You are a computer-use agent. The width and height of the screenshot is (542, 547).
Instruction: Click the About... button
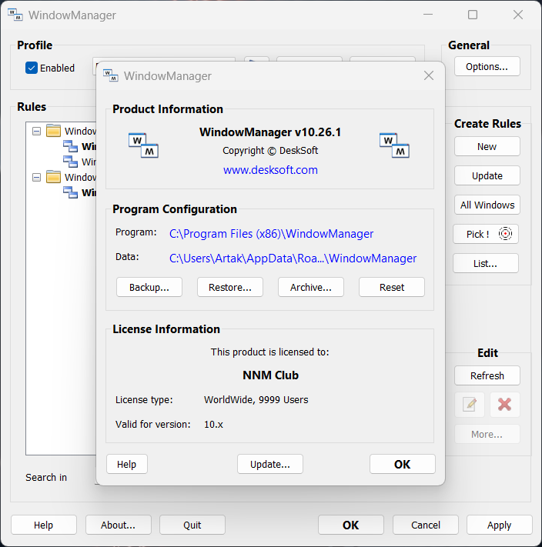pos(119,525)
